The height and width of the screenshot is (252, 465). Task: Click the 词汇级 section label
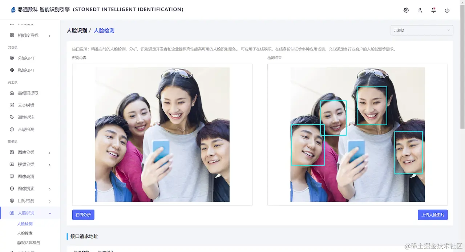tap(13, 83)
